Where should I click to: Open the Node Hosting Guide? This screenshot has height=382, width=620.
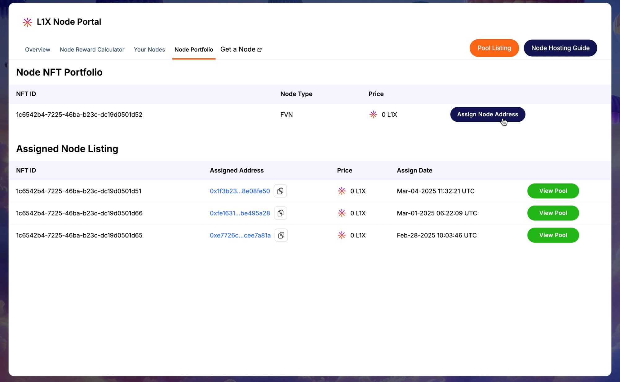click(x=560, y=48)
